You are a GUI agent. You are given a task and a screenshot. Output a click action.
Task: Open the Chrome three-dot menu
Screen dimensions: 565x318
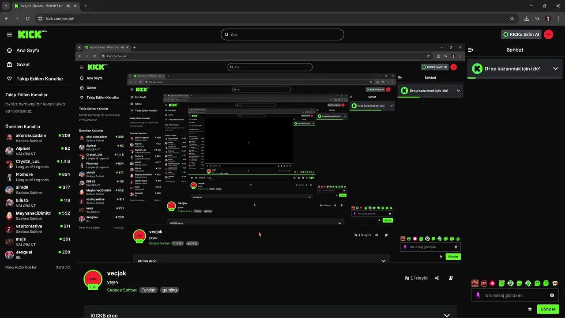(558, 19)
